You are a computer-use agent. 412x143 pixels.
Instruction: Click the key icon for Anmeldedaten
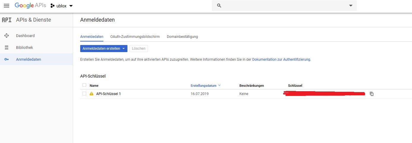point(7,60)
